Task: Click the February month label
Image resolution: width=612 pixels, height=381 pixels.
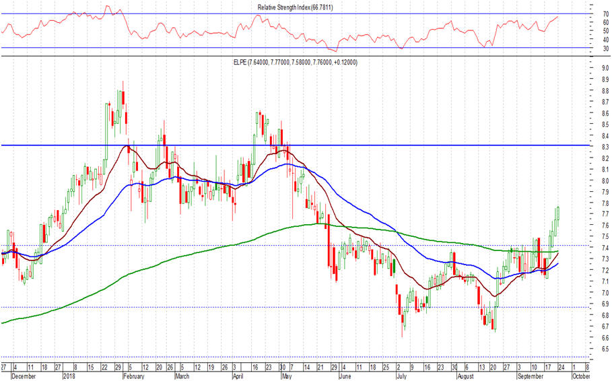Action: point(133,376)
